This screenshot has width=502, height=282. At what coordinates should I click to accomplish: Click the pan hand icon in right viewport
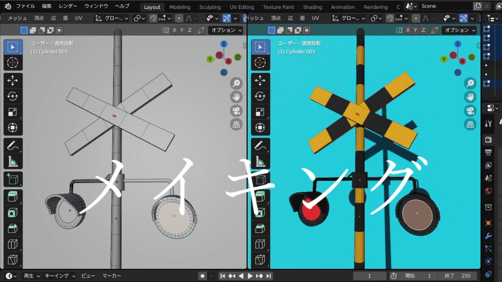click(470, 97)
